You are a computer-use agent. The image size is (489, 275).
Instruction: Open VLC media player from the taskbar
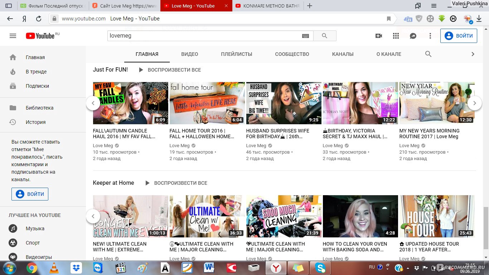tap(54, 268)
